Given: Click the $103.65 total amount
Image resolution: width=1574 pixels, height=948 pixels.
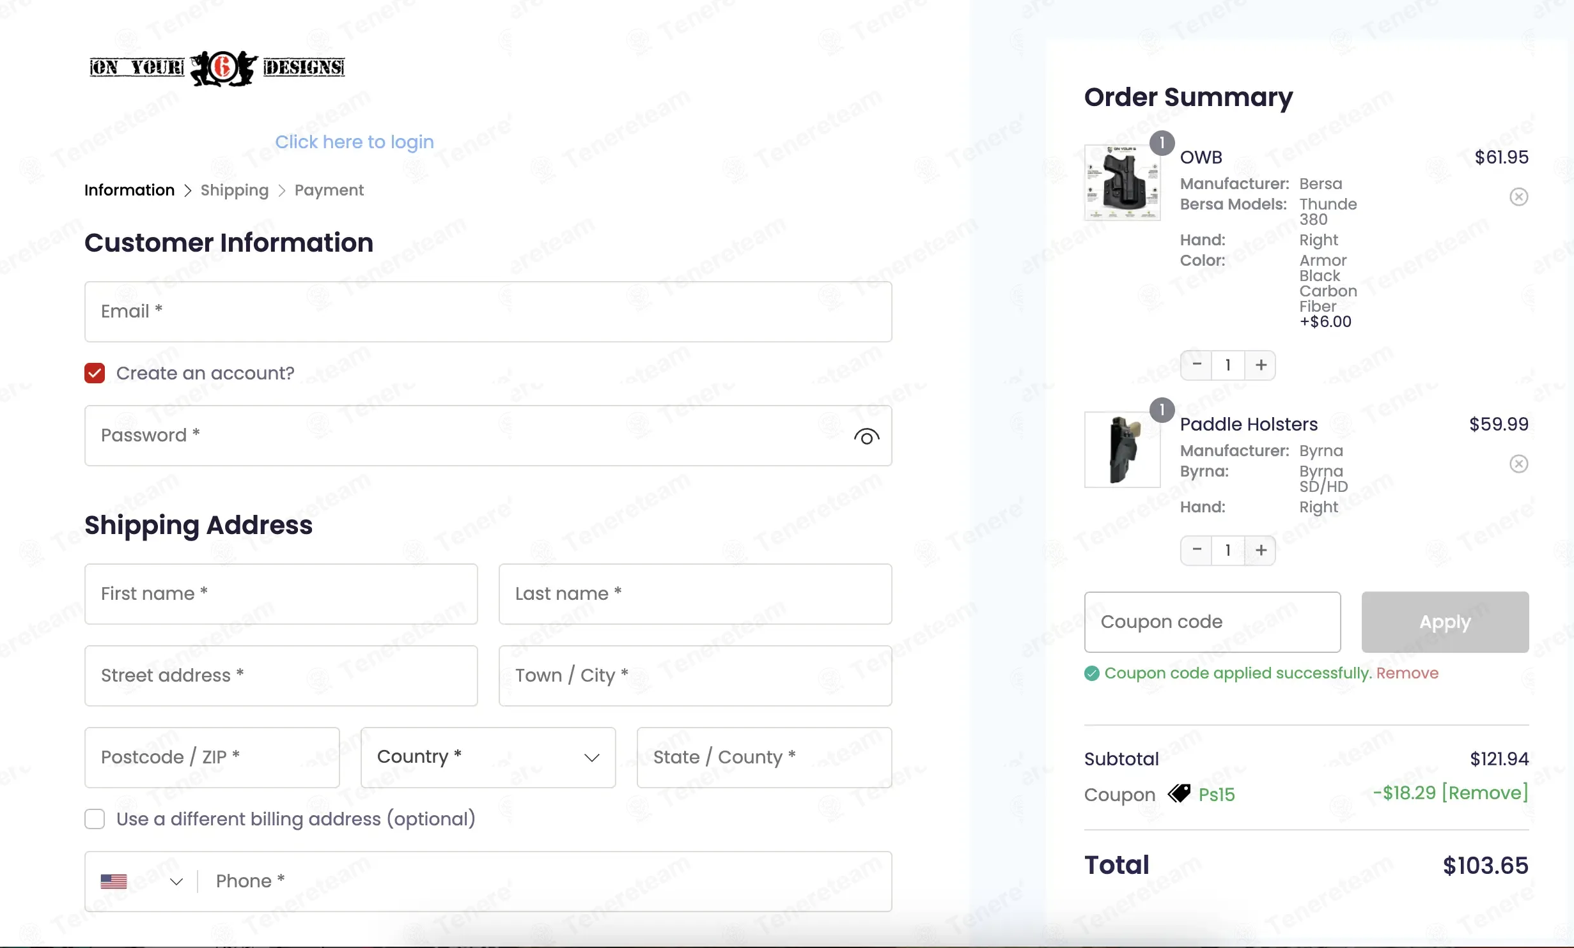Looking at the screenshot, I should pos(1485,866).
